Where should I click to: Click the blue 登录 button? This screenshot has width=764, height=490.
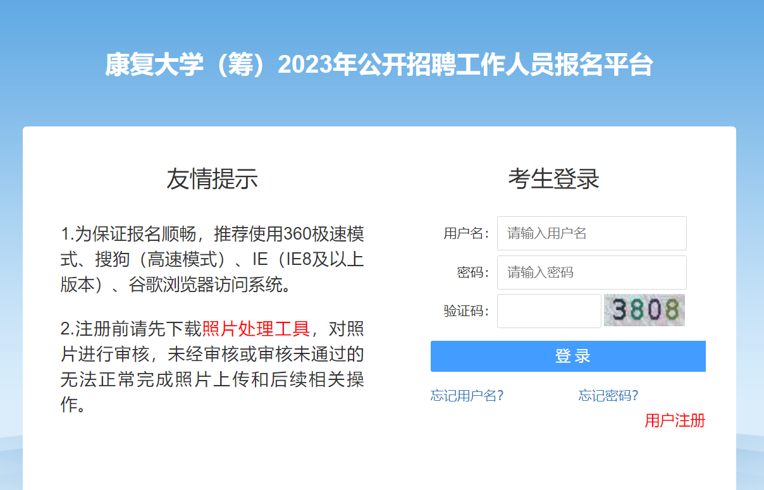(568, 356)
